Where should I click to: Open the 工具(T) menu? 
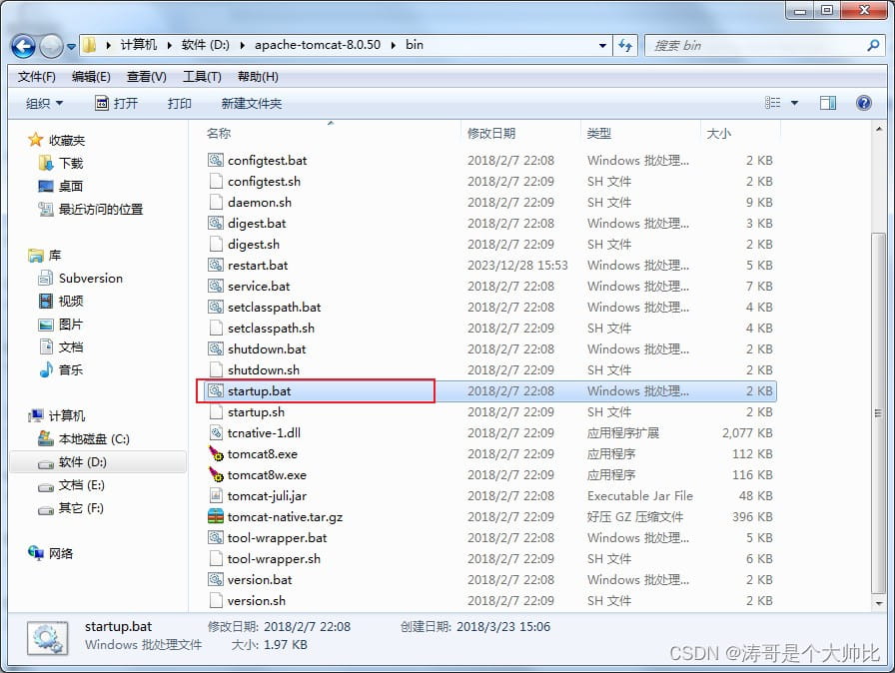click(202, 77)
